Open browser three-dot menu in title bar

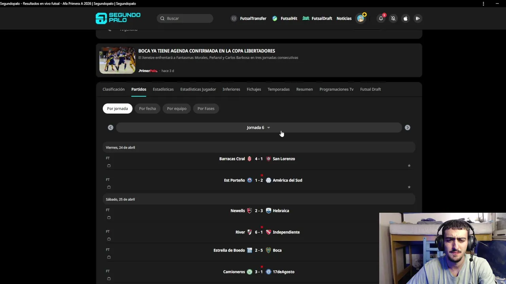483,4
